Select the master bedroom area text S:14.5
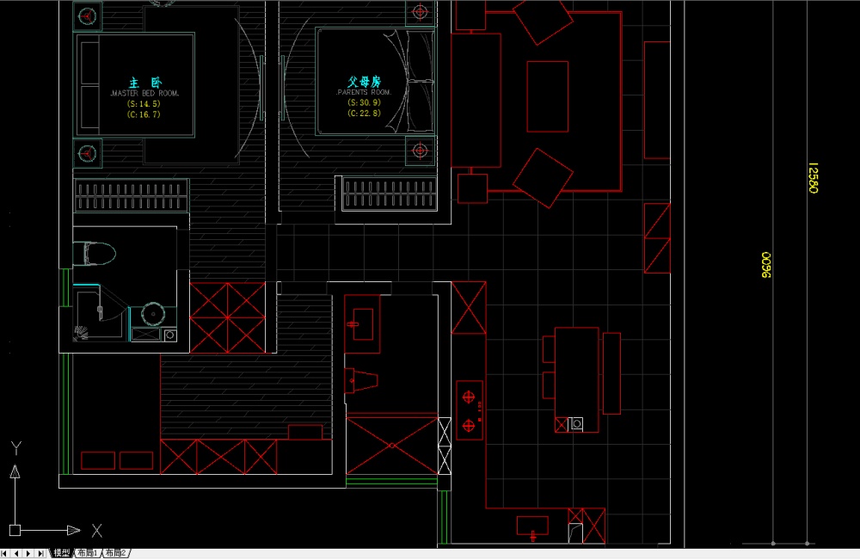 pos(144,103)
